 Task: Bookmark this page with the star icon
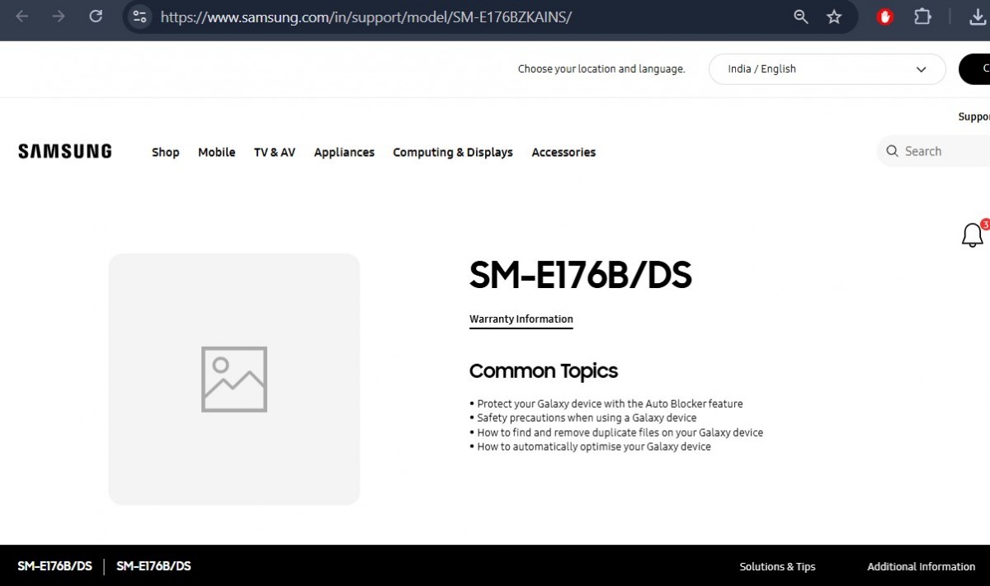(834, 17)
